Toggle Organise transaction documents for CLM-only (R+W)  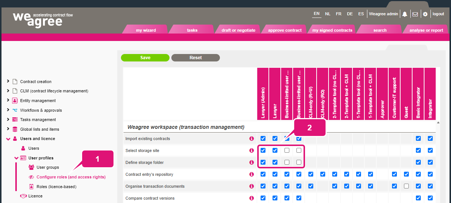click(x=311, y=186)
